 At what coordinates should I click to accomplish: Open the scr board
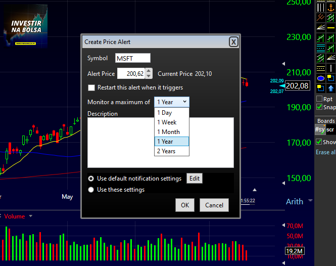click(330, 129)
